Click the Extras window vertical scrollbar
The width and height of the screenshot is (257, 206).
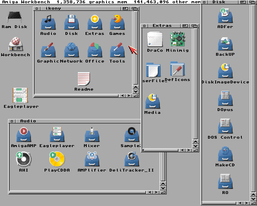[195, 80]
